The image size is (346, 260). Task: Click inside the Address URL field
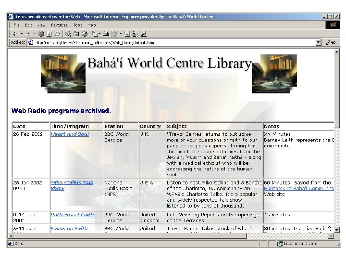pos(174,42)
